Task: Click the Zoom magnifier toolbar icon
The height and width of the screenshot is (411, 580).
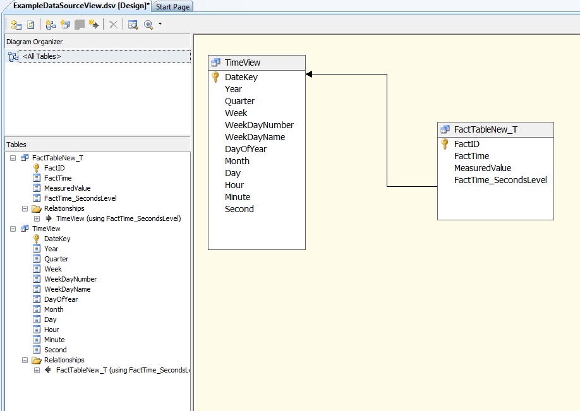Action: coord(148,25)
